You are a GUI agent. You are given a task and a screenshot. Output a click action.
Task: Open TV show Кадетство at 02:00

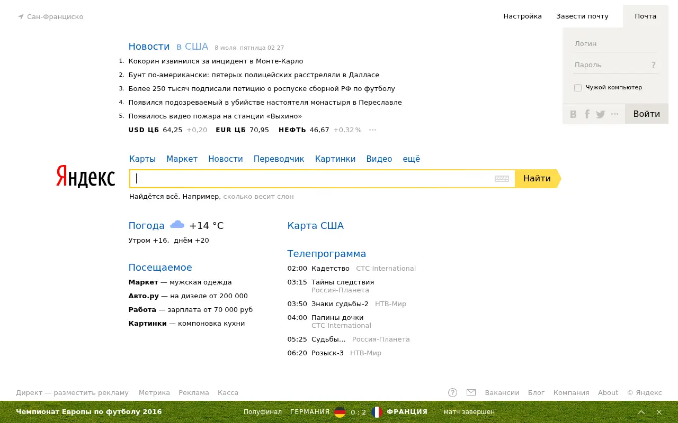pyautogui.click(x=331, y=269)
